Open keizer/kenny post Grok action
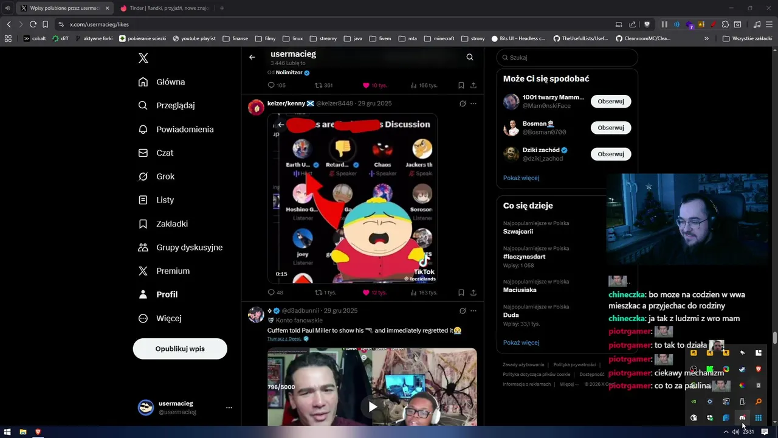 [x=463, y=103]
